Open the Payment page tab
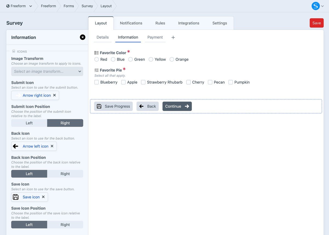Viewport: 329px width, 235px height. [x=155, y=37]
